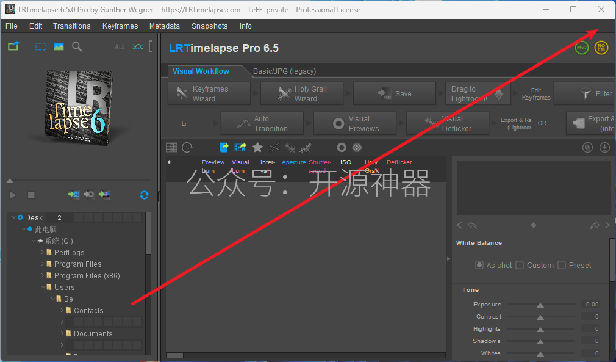Expand the PerfLogs folder
The width and height of the screenshot is (616, 362).
(43, 252)
